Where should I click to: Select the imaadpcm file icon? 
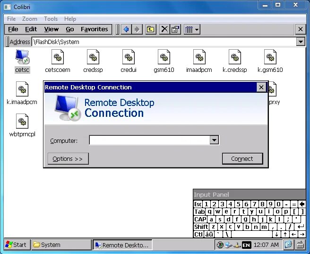199,57
